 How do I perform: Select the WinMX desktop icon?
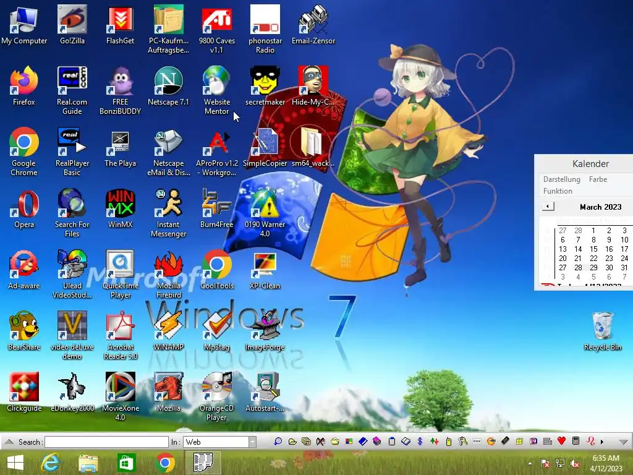point(121,208)
